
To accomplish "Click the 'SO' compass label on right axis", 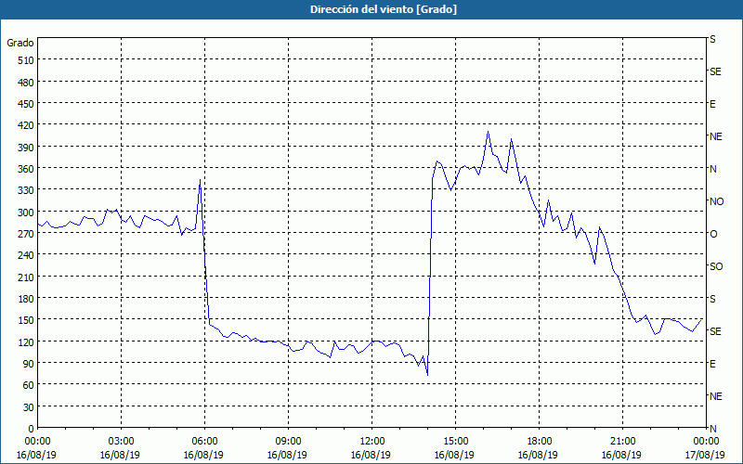I will tap(716, 266).
